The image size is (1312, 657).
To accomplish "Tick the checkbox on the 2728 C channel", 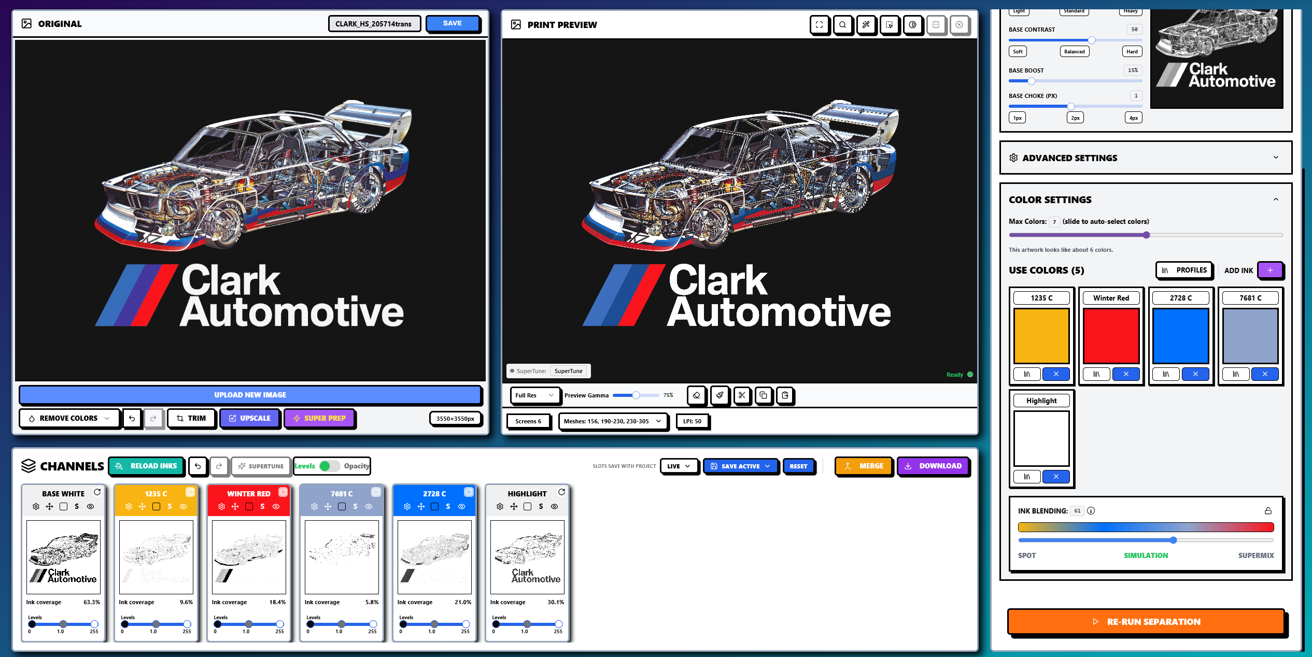I will (434, 506).
